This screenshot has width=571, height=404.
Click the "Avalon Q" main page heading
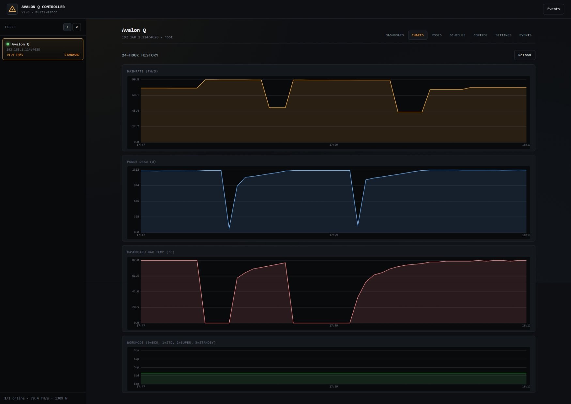click(134, 30)
